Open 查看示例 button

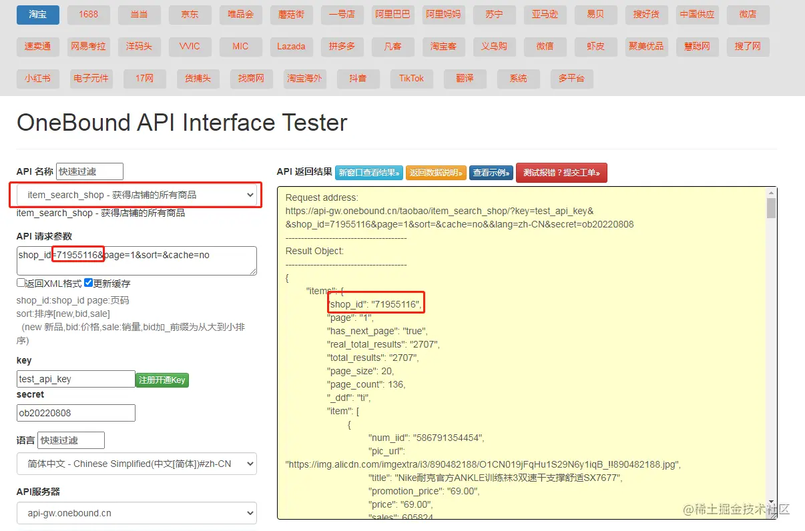coord(491,173)
